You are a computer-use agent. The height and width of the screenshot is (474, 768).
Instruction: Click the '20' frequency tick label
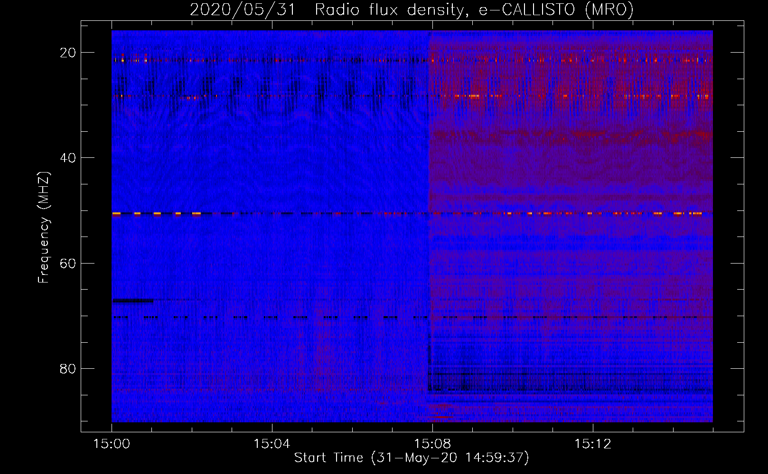68,53
